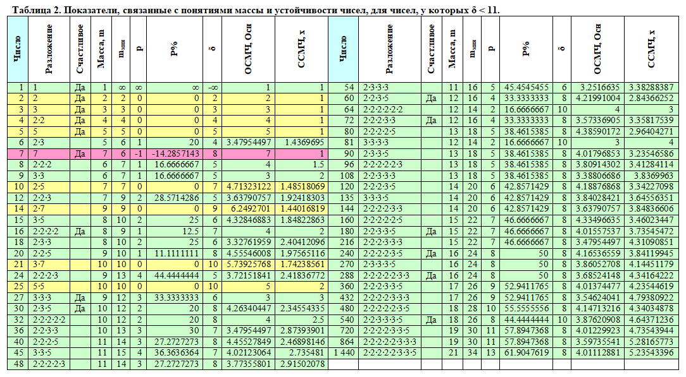Image resolution: width=686 pixels, height=377 pixels.
Task: Click the value 4.21991004
Action: pos(597,98)
